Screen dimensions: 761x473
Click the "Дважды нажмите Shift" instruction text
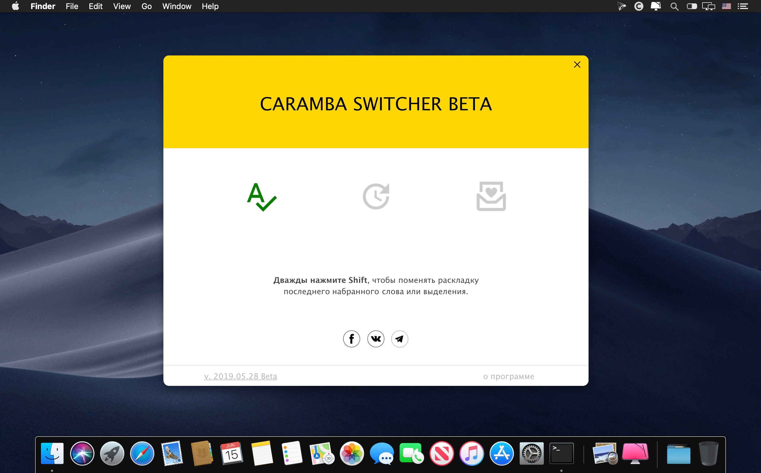(x=320, y=280)
